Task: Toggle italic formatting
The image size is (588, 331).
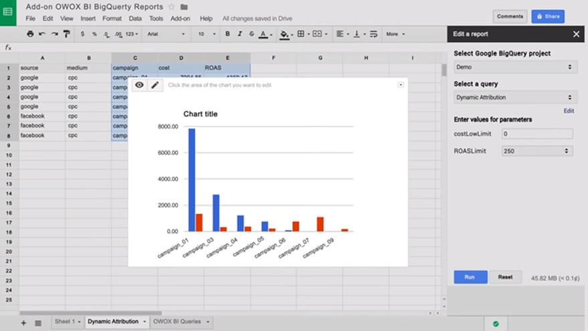Action: click(240, 34)
